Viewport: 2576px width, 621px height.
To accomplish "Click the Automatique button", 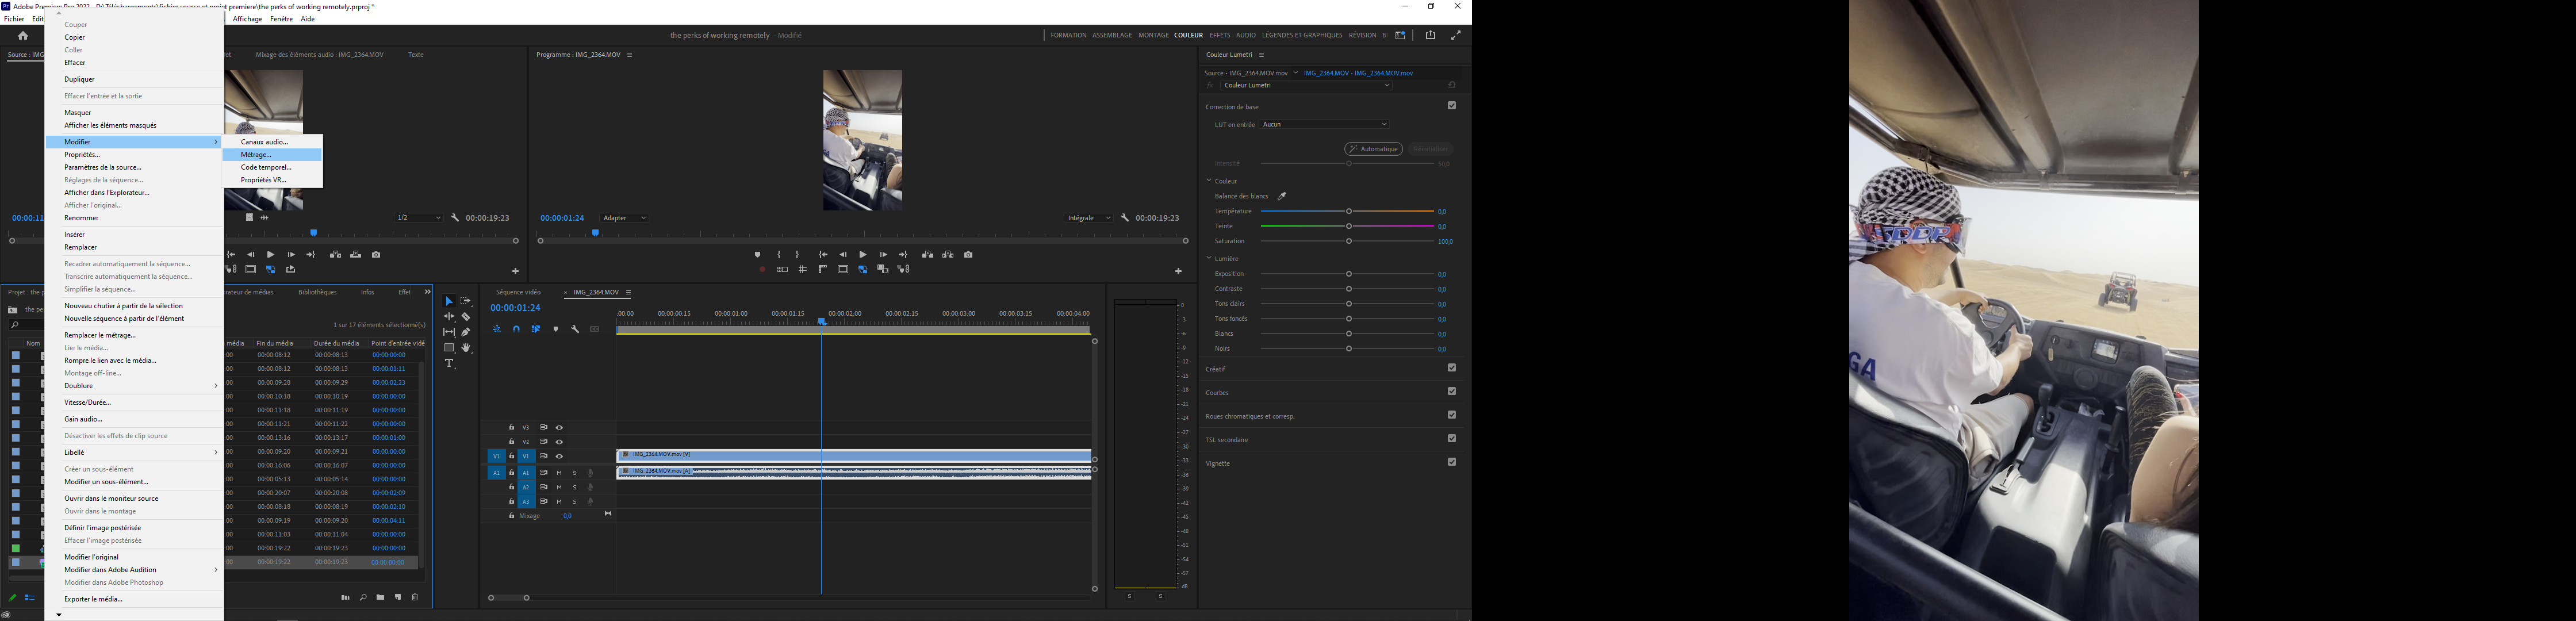I will 1374,149.
